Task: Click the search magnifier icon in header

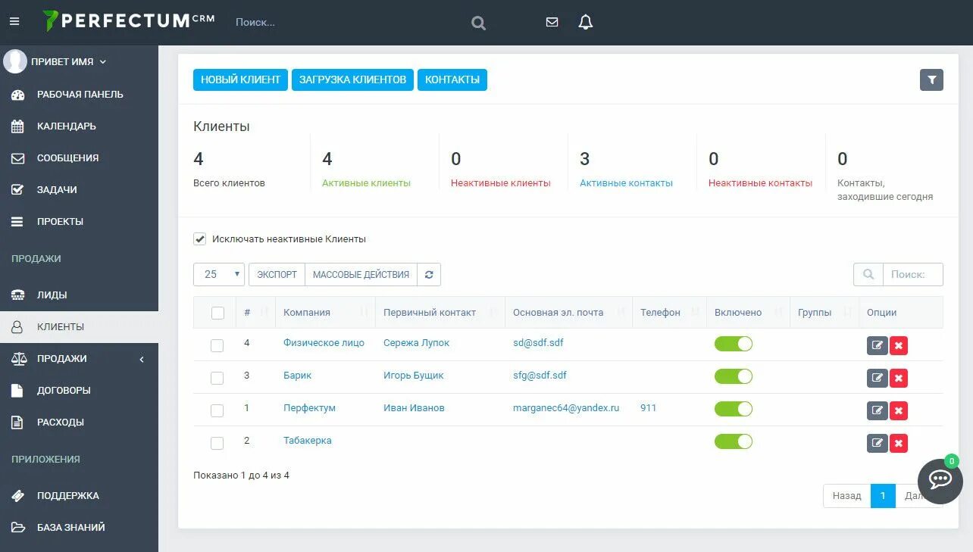Action: coord(478,23)
